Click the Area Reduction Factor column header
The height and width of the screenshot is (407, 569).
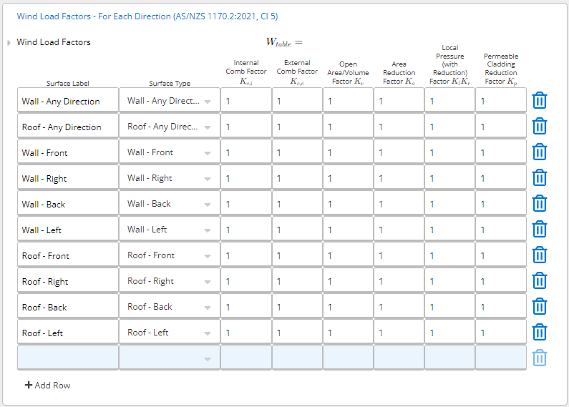[399, 73]
